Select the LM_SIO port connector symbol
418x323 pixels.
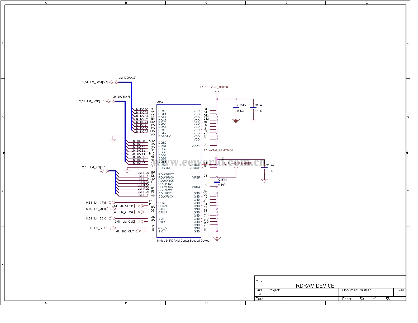point(111,228)
